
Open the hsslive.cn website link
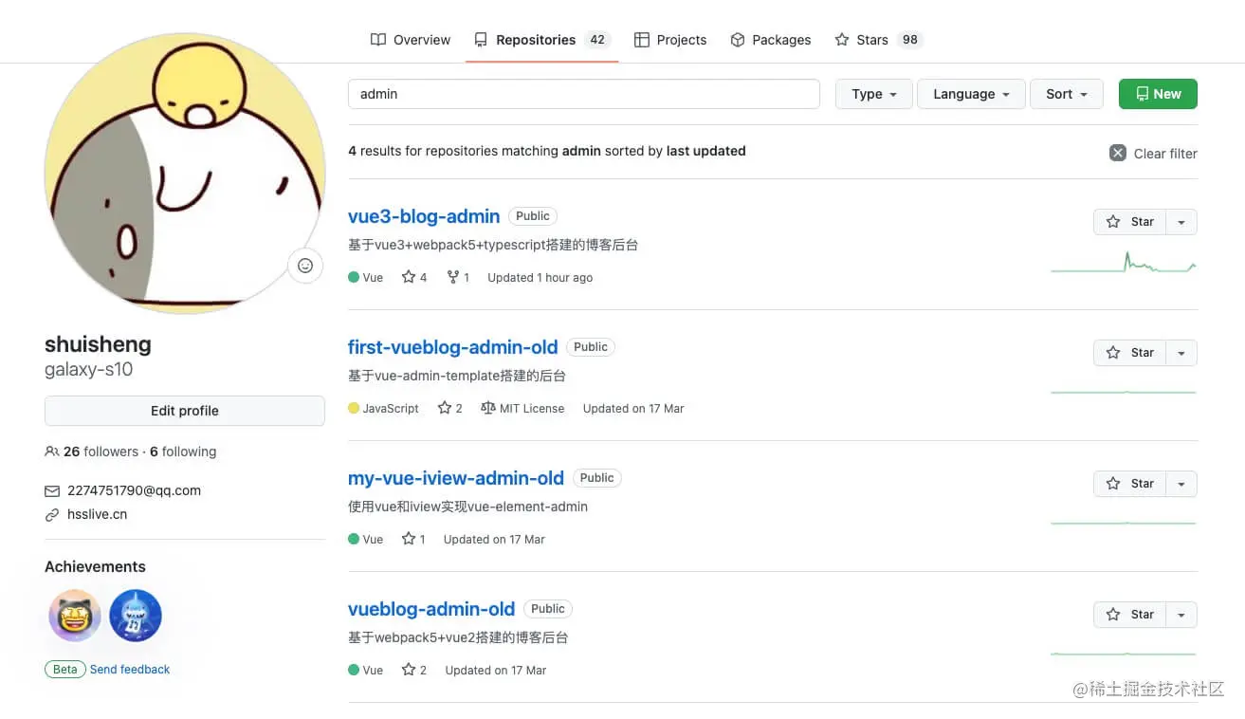97,514
